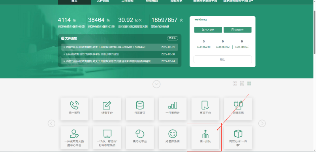316x152 pixels.
Task: Open the 行政许可 database icon tile
Action: (140, 109)
